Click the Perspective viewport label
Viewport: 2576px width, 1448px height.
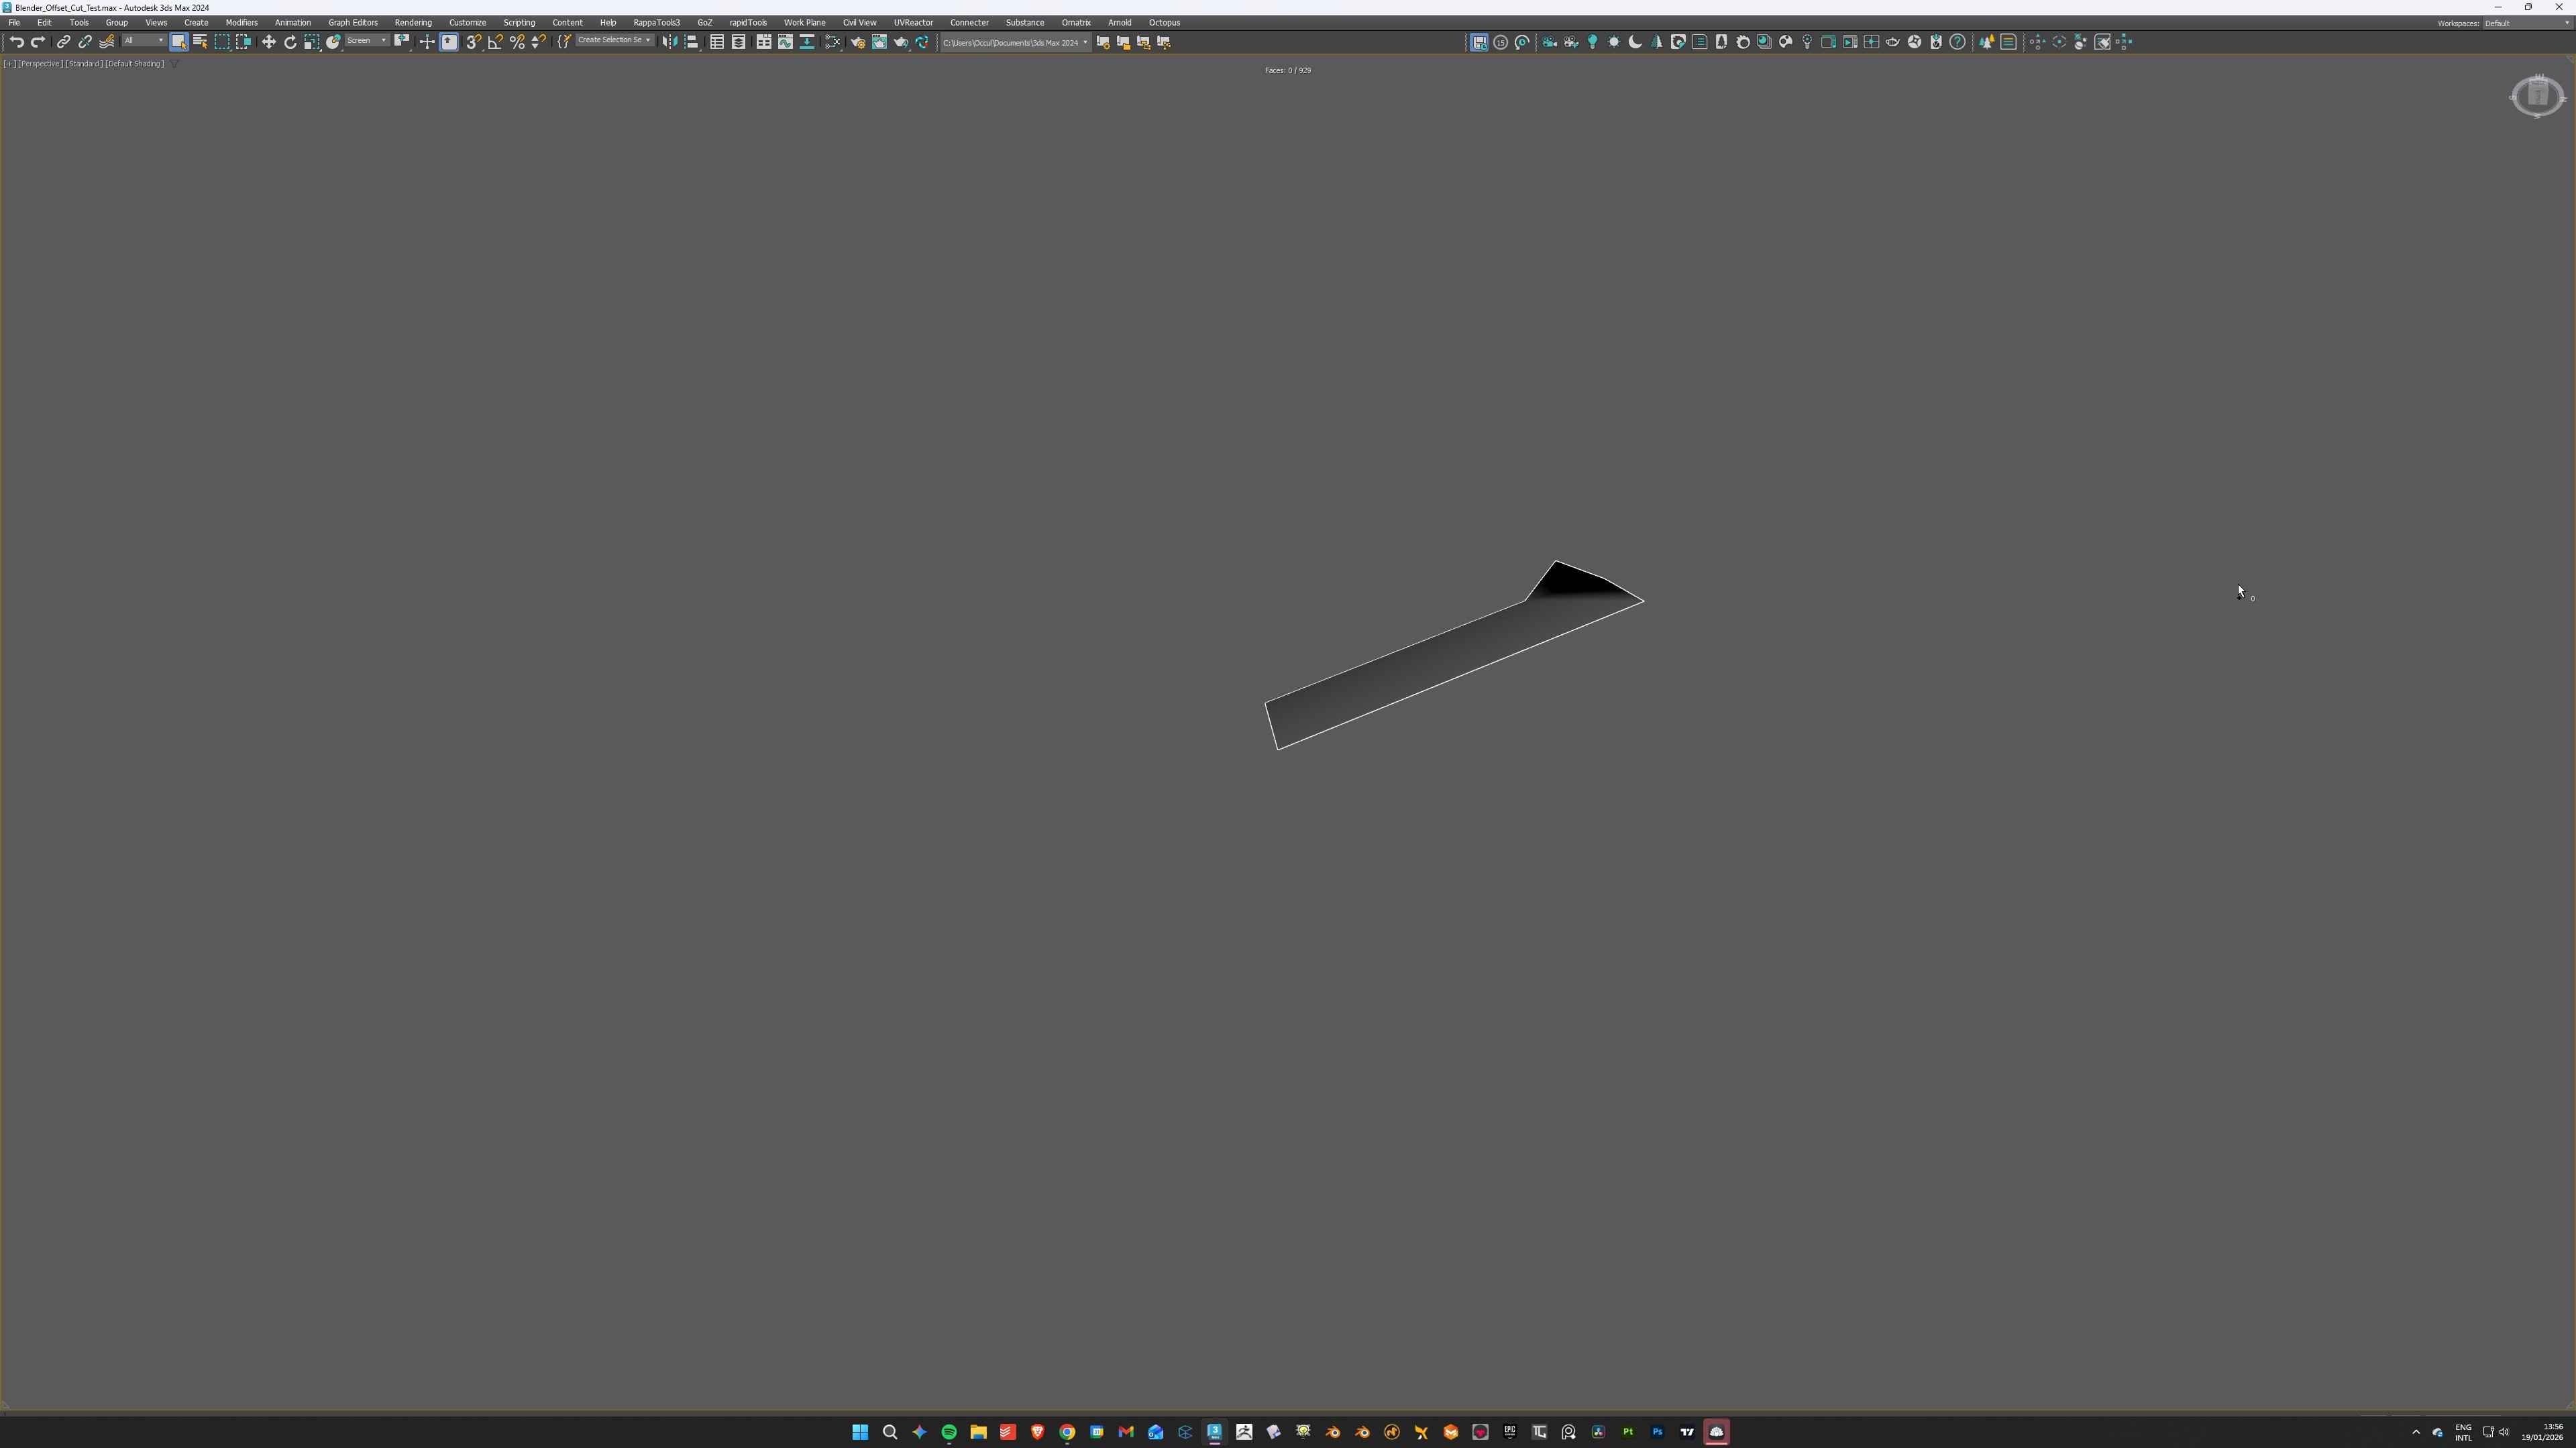coord(40,64)
